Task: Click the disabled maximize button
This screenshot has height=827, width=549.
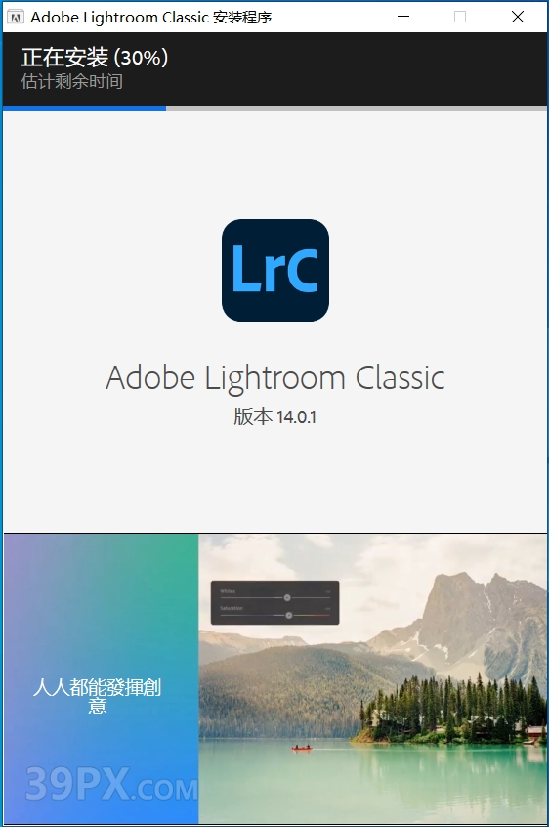Action: point(460,17)
